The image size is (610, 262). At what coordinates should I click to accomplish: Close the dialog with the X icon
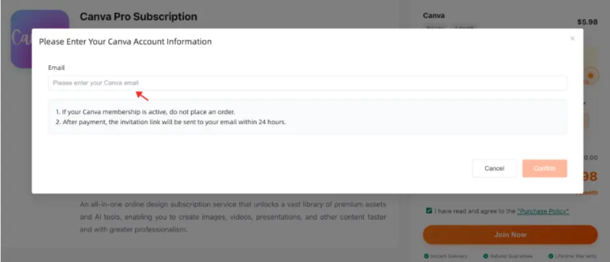pyautogui.click(x=572, y=39)
